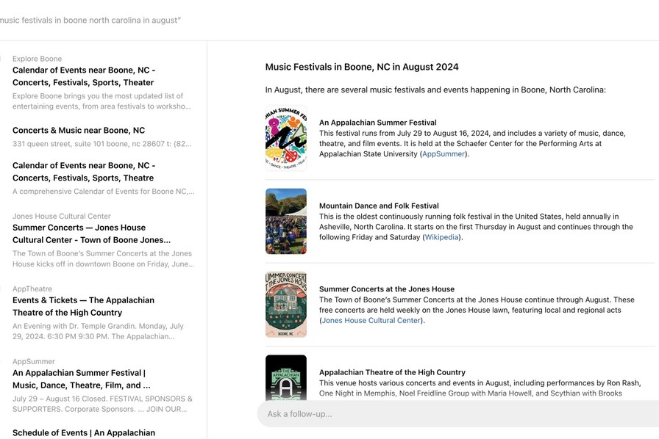
Task: Open An Appalachian Summer Festival logo thumbnail
Action: (x=285, y=139)
